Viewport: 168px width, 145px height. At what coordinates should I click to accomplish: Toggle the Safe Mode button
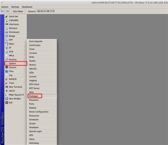pos(18,11)
